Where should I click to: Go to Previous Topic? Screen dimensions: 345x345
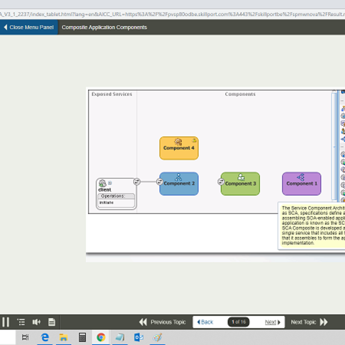click(163, 322)
